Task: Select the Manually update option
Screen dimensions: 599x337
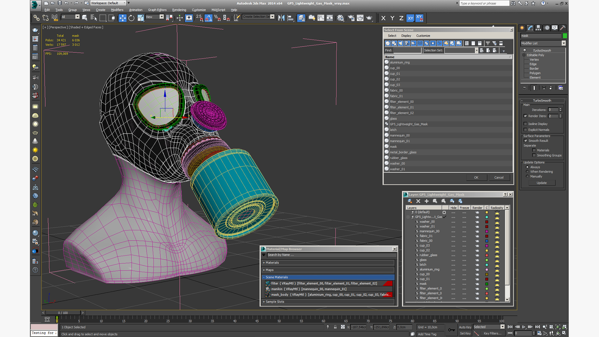Action: 527,176
